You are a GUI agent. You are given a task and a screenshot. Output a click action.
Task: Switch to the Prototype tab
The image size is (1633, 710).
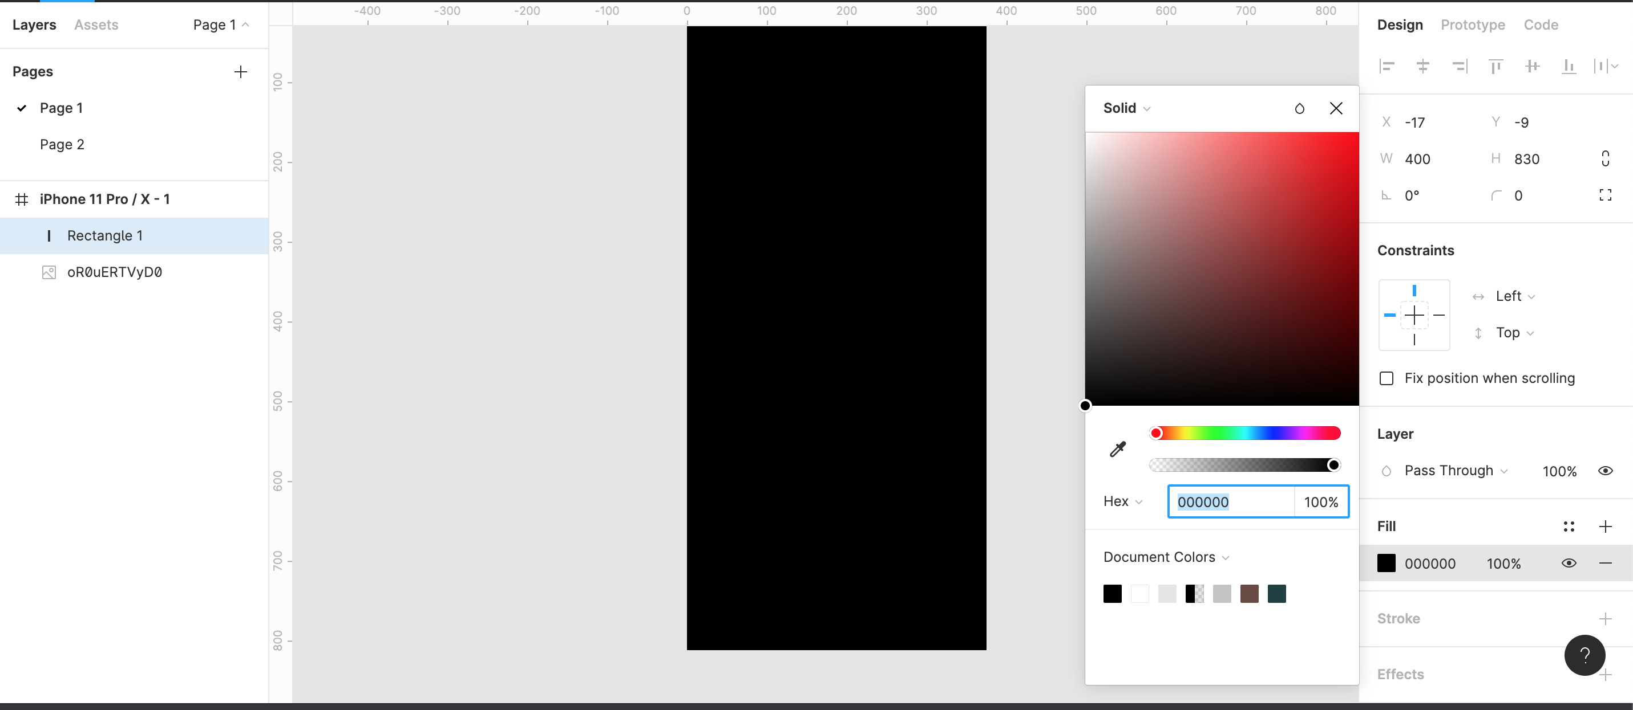coord(1472,25)
